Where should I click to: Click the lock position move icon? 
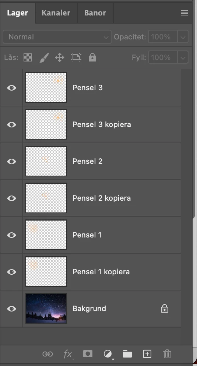(60, 57)
